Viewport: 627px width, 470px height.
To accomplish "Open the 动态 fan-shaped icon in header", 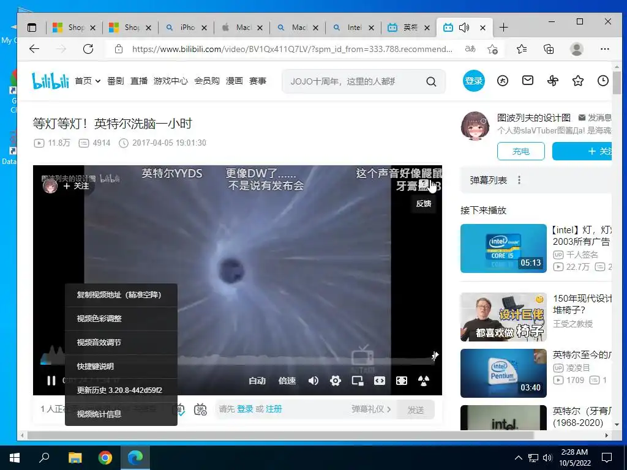I will point(553,81).
